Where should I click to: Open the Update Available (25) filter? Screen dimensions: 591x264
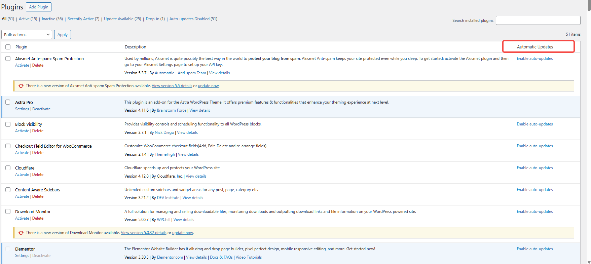[122, 19]
